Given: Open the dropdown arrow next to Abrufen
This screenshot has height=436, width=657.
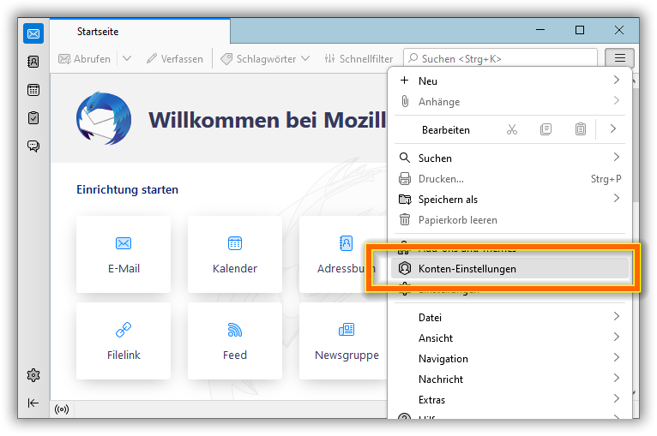Looking at the screenshot, I should coord(127,59).
